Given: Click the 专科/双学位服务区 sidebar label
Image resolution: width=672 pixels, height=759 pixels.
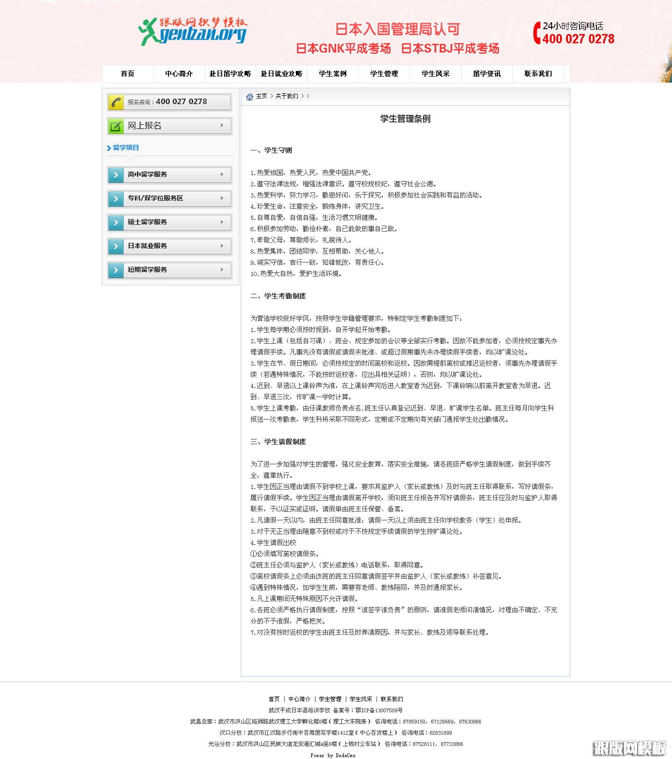Looking at the screenshot, I should [155, 198].
